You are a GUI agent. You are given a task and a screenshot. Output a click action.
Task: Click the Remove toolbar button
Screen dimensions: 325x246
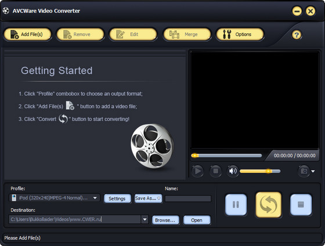coord(80,34)
